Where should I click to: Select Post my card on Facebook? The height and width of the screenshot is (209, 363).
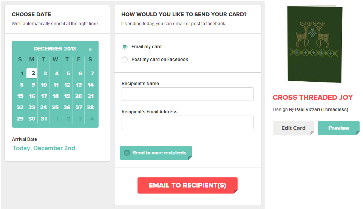(x=125, y=59)
